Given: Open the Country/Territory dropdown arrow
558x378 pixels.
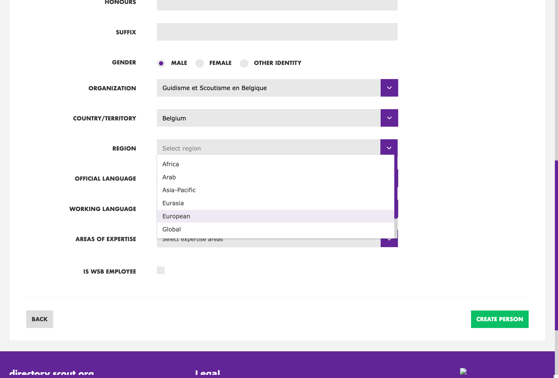Looking at the screenshot, I should coord(389,118).
